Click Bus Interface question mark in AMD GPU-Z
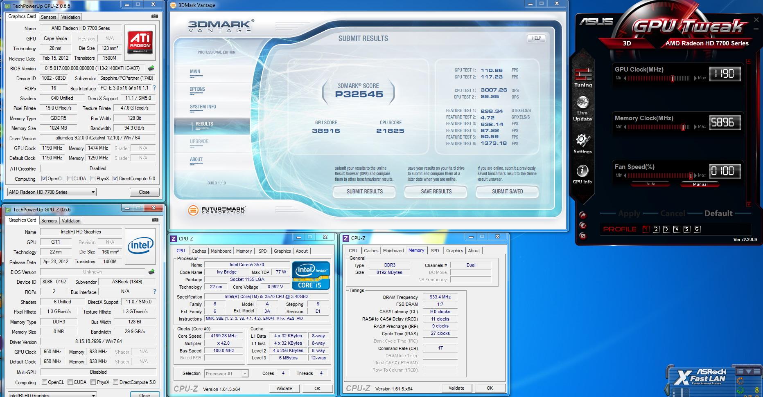Image resolution: width=763 pixels, height=397 pixels. (x=154, y=88)
